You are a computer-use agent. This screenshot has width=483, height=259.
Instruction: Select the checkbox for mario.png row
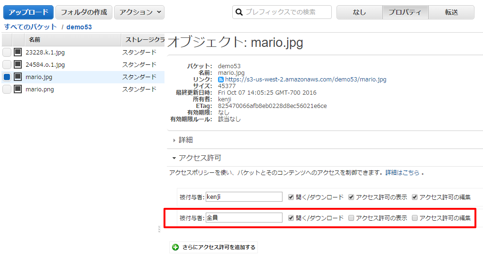coord(7,89)
